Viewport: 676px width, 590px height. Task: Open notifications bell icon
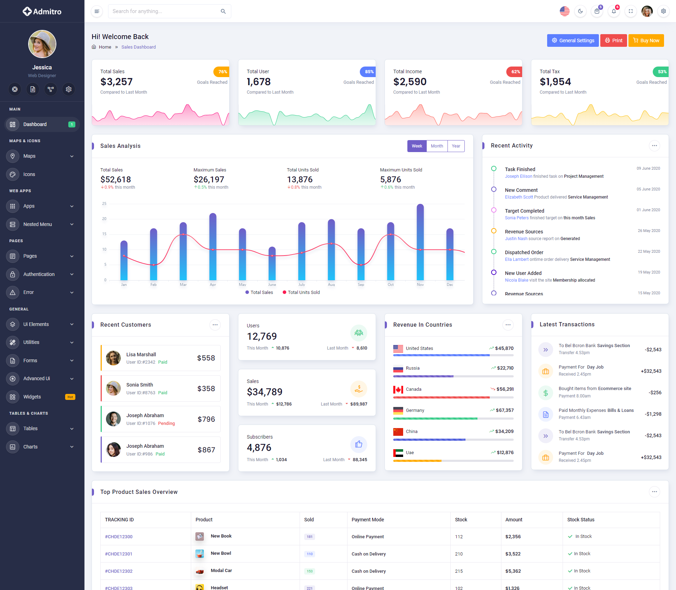pos(614,11)
